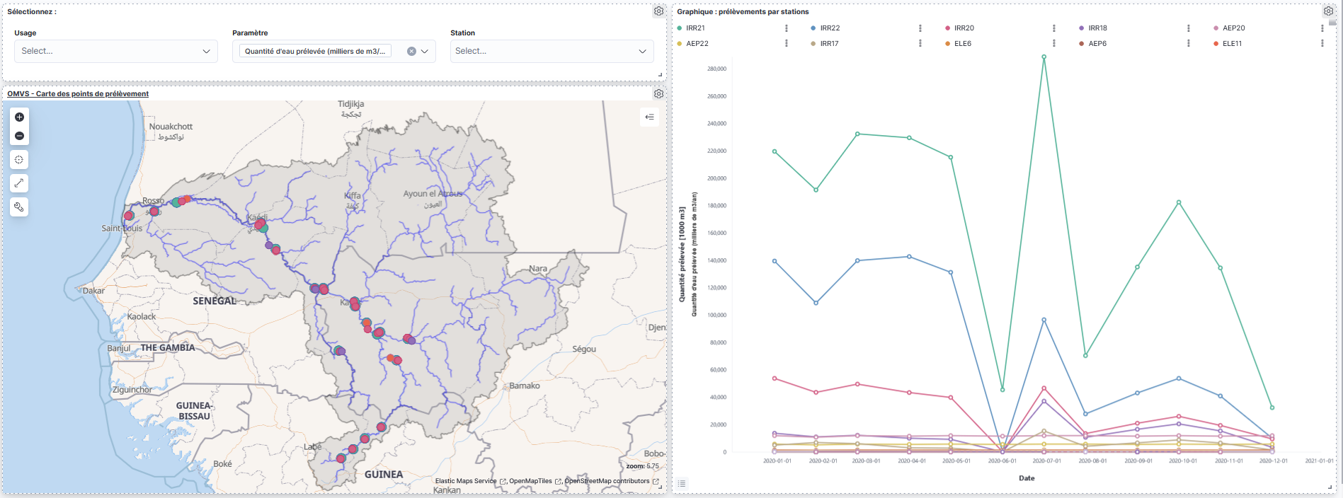Zoom in on the map
Image resolution: width=1343 pixels, height=498 pixels.
(x=20, y=117)
